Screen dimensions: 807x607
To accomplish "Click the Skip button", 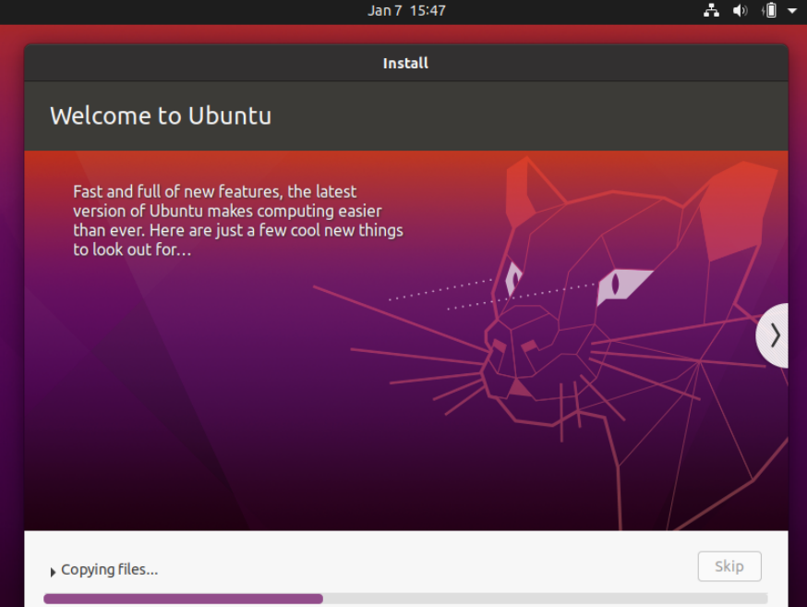I will click(729, 566).
